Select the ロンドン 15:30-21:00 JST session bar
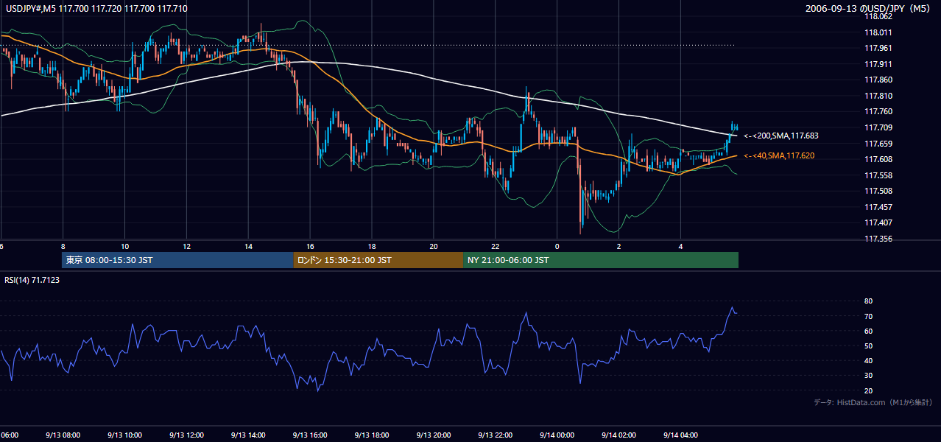Screen dimensions: 941x442 pyautogui.click(x=378, y=260)
